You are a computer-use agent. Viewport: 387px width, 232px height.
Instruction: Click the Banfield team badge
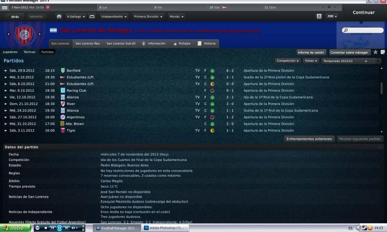[63, 71]
